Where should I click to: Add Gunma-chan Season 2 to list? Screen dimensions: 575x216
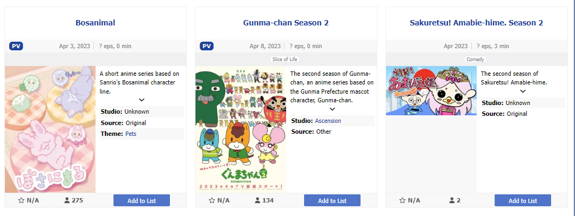332,200
